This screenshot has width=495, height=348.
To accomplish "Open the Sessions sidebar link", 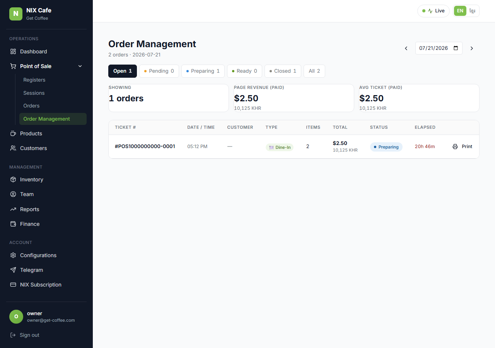I will click(x=34, y=93).
